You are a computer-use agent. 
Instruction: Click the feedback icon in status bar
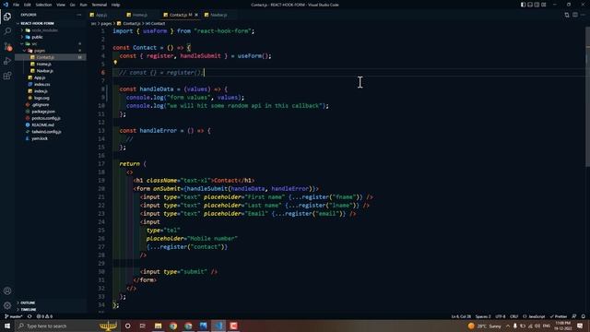coord(573,316)
